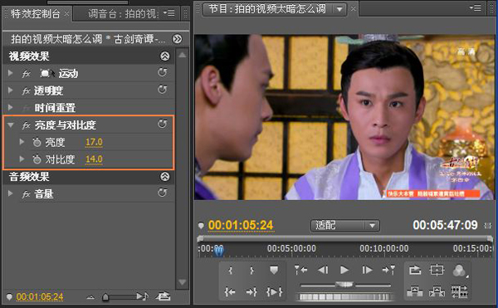
Task: Switch to the 特效控制台 tab
Action: coord(35,13)
